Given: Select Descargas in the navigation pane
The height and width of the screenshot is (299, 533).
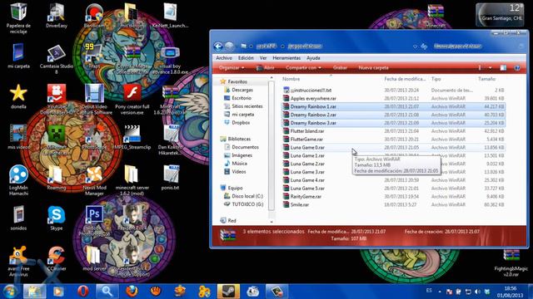Looking at the screenshot, I should (242, 91).
